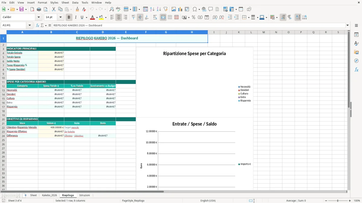Open the sidebar Gallery panel

pyautogui.click(x=356, y=52)
